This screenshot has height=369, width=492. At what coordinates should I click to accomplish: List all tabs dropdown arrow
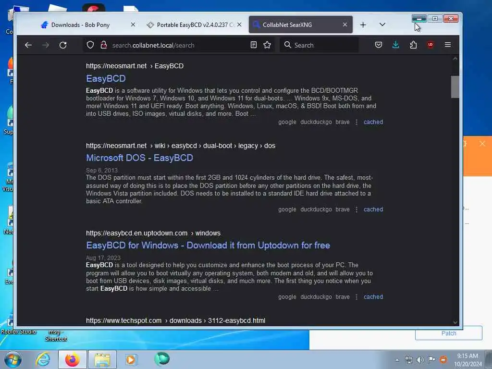tap(382, 25)
